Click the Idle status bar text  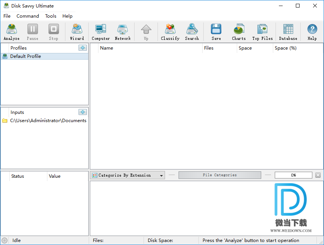pos(16,240)
